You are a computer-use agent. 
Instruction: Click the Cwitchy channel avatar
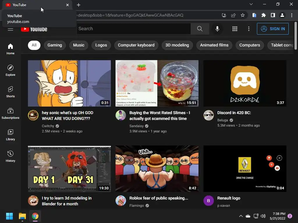point(33,115)
